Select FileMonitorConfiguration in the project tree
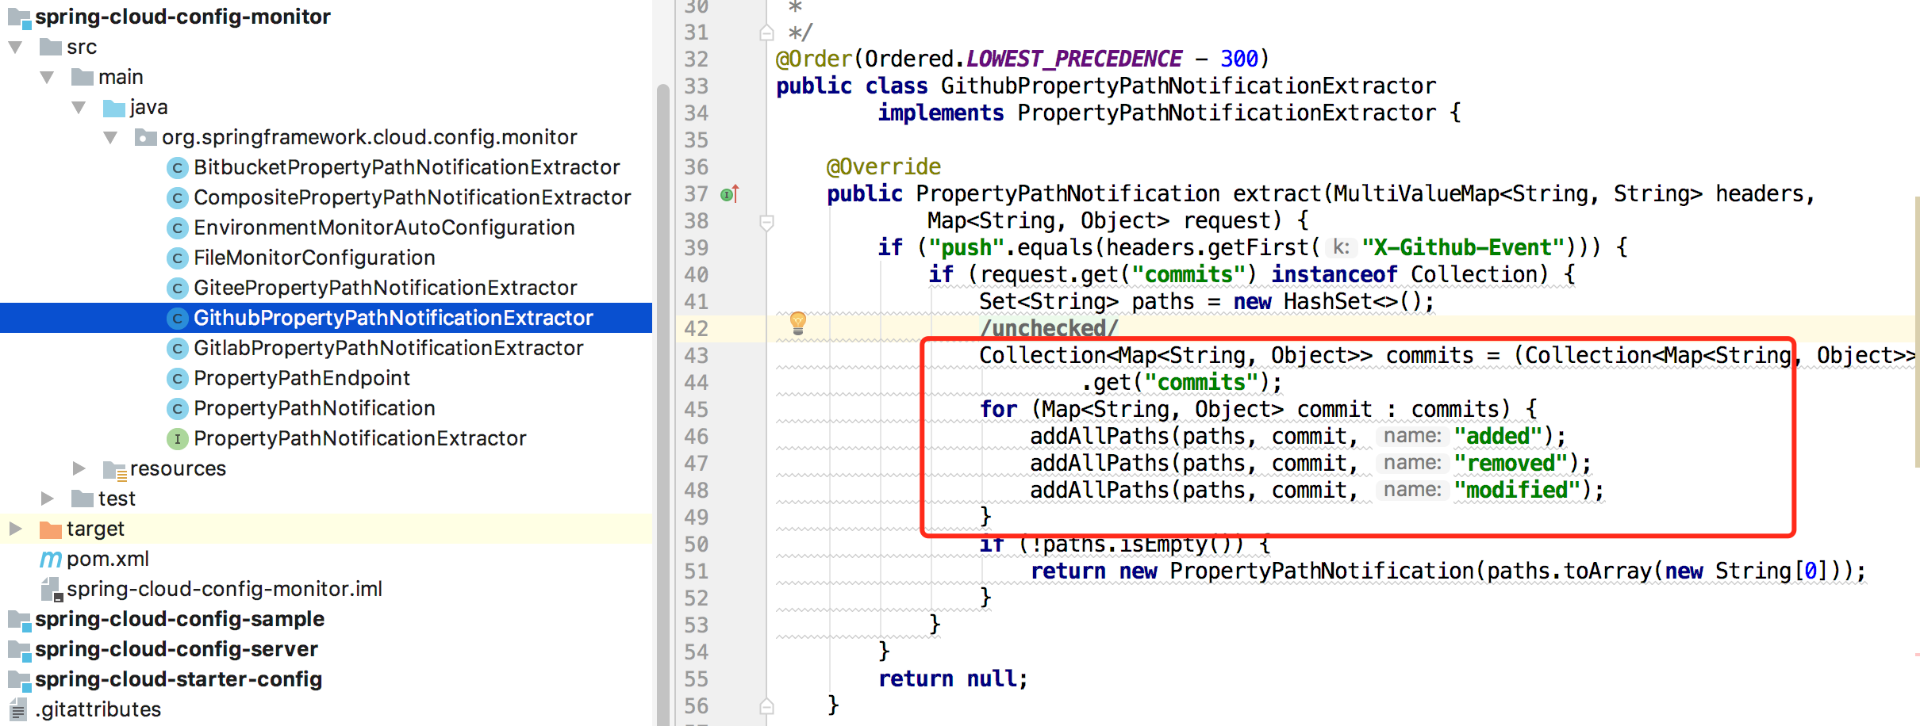The height and width of the screenshot is (726, 1920). click(314, 258)
